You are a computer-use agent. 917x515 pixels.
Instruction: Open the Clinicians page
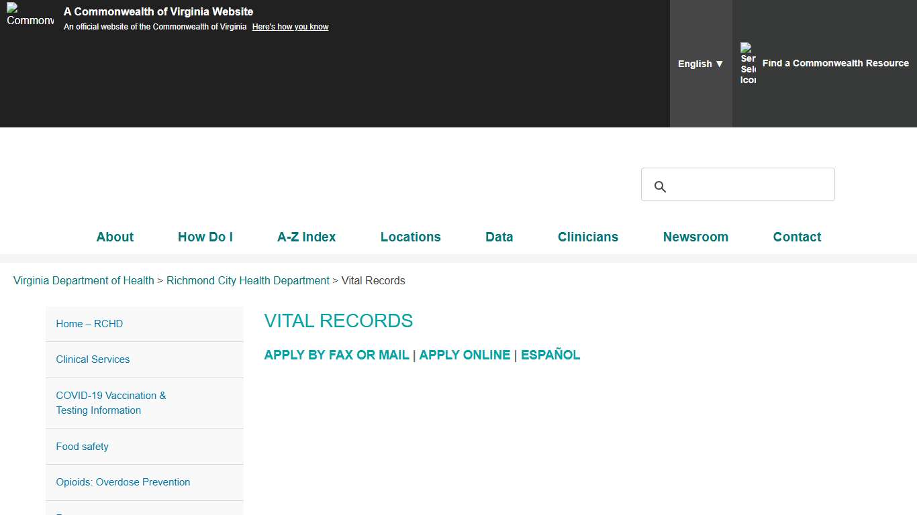coord(587,237)
